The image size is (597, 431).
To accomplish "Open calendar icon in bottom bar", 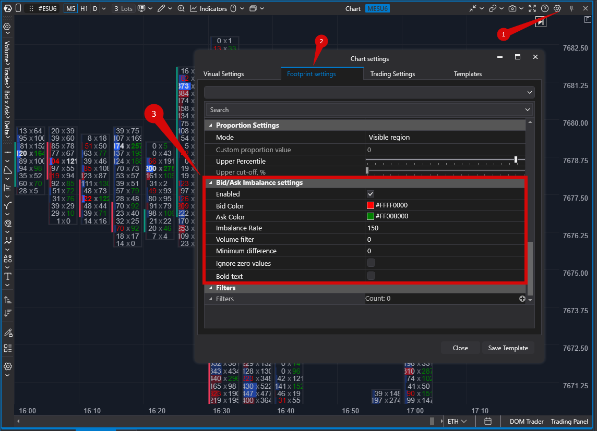I will (488, 421).
